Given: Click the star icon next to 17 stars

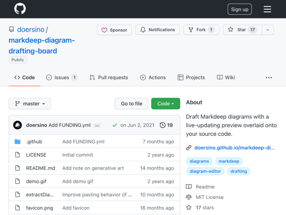Looking at the screenshot, I should 189,207.
